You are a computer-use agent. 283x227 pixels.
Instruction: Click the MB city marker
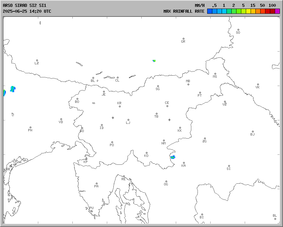click(x=188, y=84)
